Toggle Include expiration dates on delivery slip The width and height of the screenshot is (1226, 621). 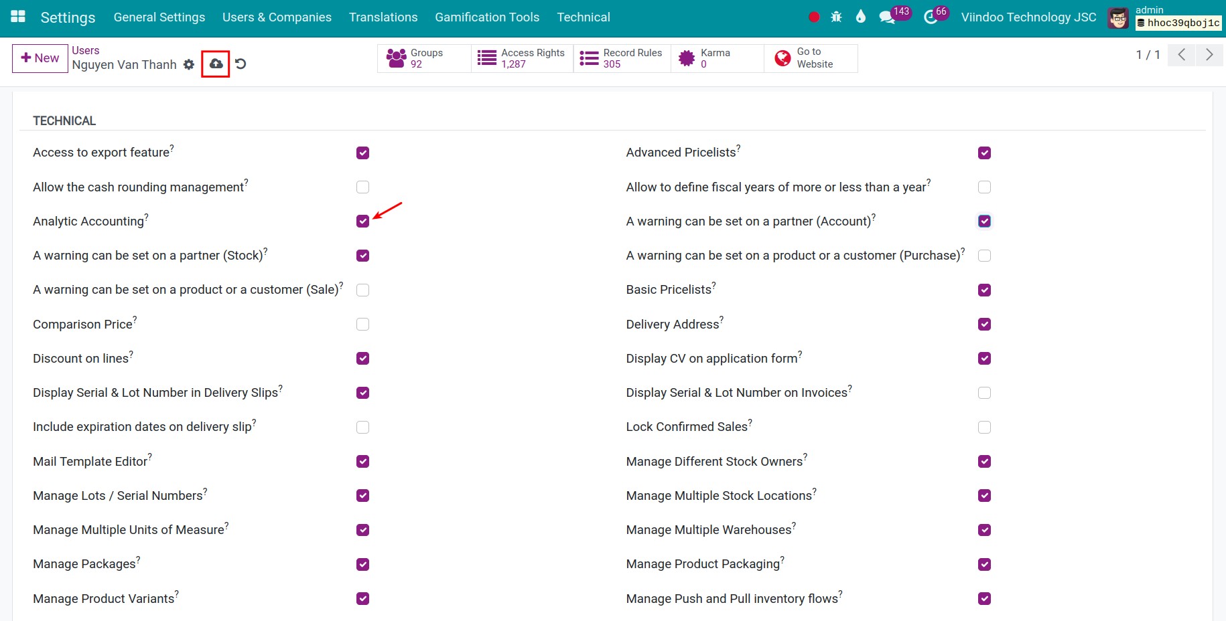(x=362, y=427)
